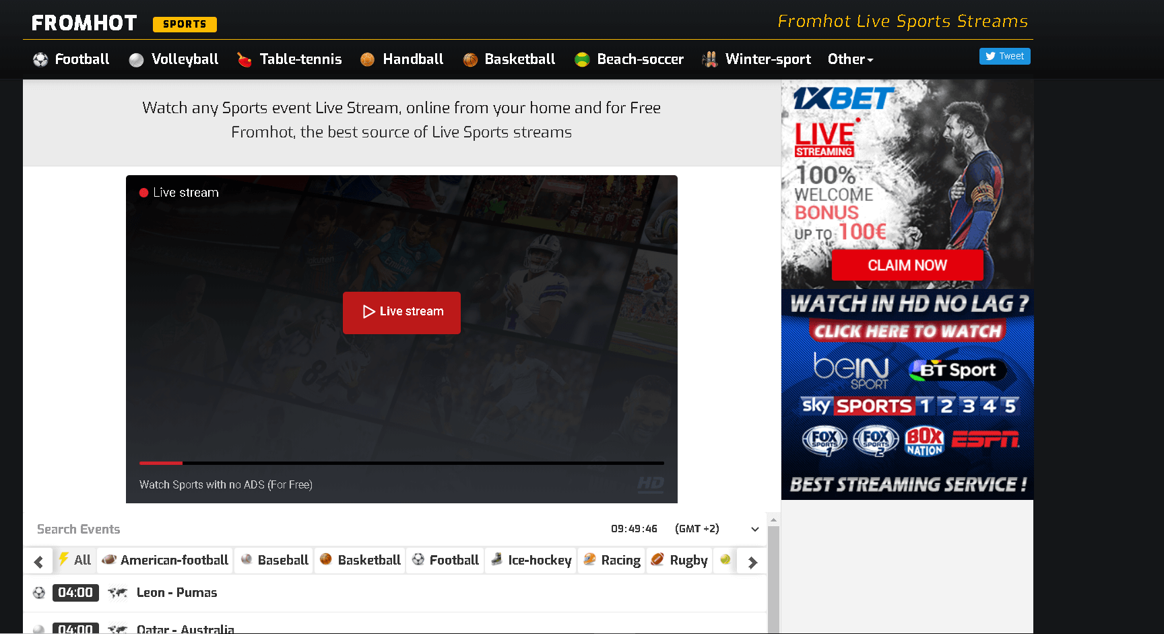This screenshot has height=634, width=1164.
Task: Click the 09:49:46 clock display
Action: (x=634, y=529)
